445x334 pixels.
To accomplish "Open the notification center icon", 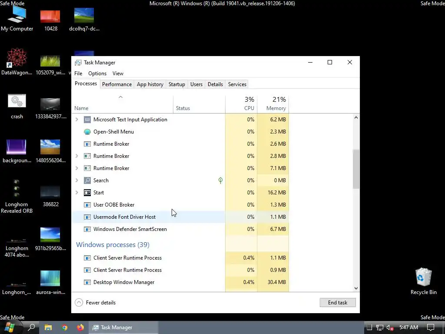I will [431, 327].
